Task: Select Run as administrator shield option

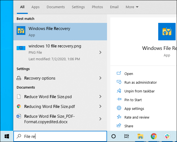Action: point(140,82)
